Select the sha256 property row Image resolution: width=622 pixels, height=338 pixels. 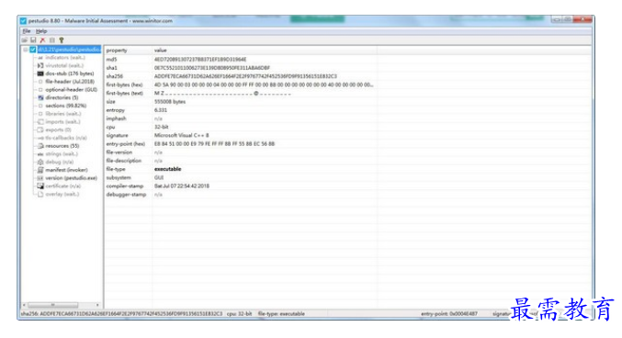[348, 76]
